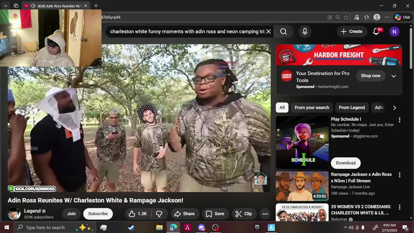Image resolution: width=414 pixels, height=233 pixels.
Task: Open the harborfreight.com sponsored link
Action: coord(333,87)
